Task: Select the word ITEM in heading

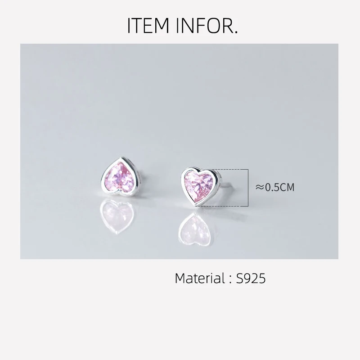Action: pos(148,26)
